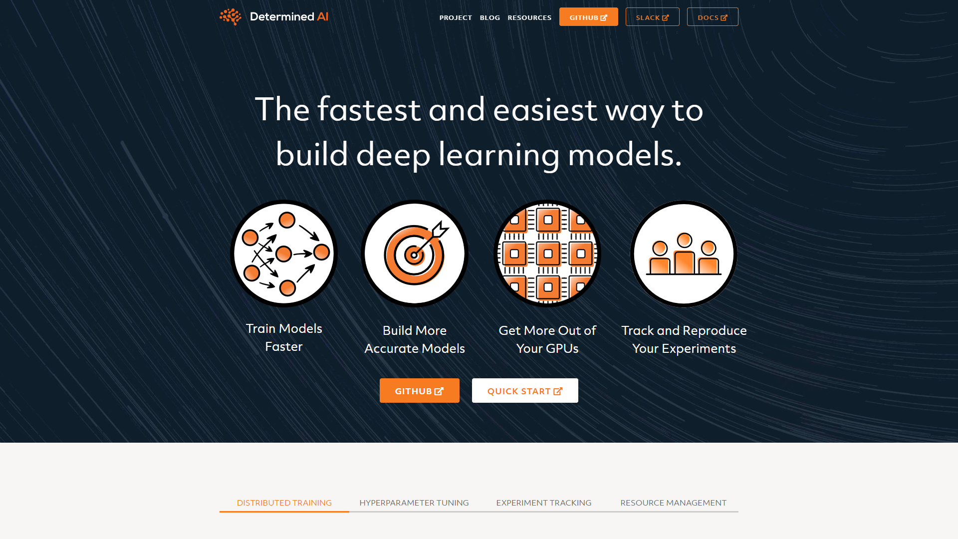Click the Determined AI logo icon
Viewport: 958px width, 539px height.
coord(231,16)
